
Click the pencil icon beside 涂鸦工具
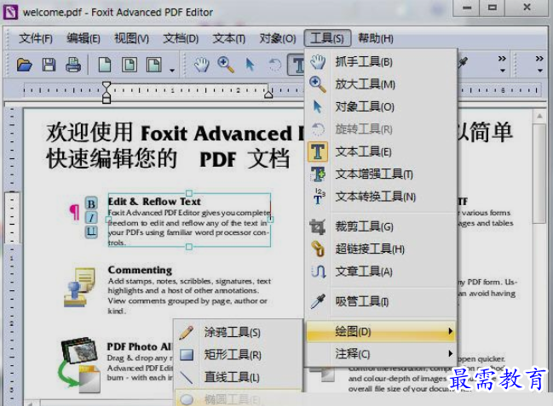[187, 332]
